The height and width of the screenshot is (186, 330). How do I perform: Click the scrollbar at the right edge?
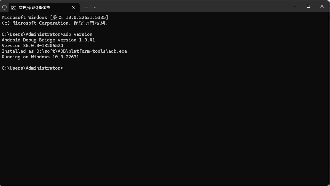[x=328, y=89]
